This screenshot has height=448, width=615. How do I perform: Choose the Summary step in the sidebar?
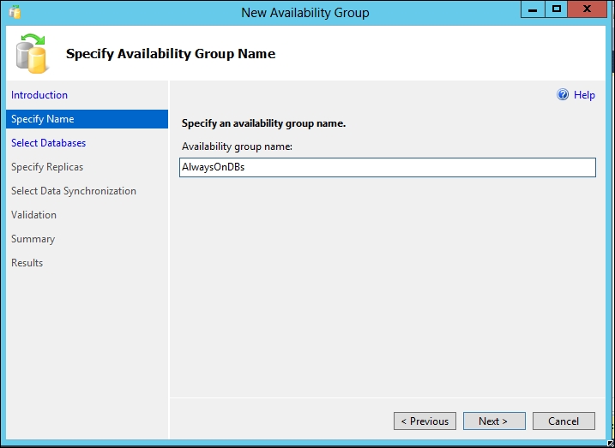[x=33, y=239]
